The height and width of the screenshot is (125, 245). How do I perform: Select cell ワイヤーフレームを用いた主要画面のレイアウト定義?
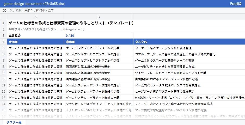(189, 73)
